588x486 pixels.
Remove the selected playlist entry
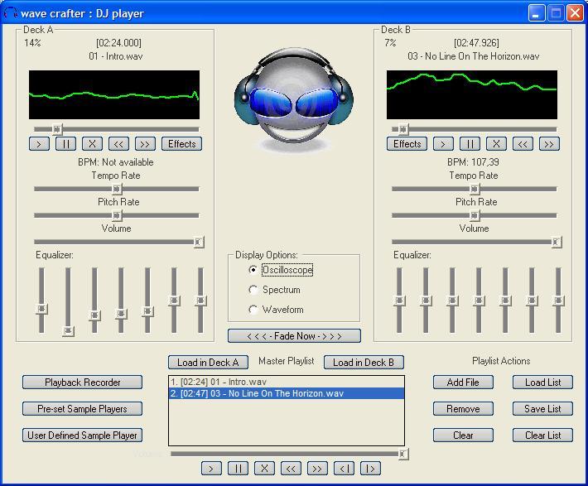click(x=463, y=409)
